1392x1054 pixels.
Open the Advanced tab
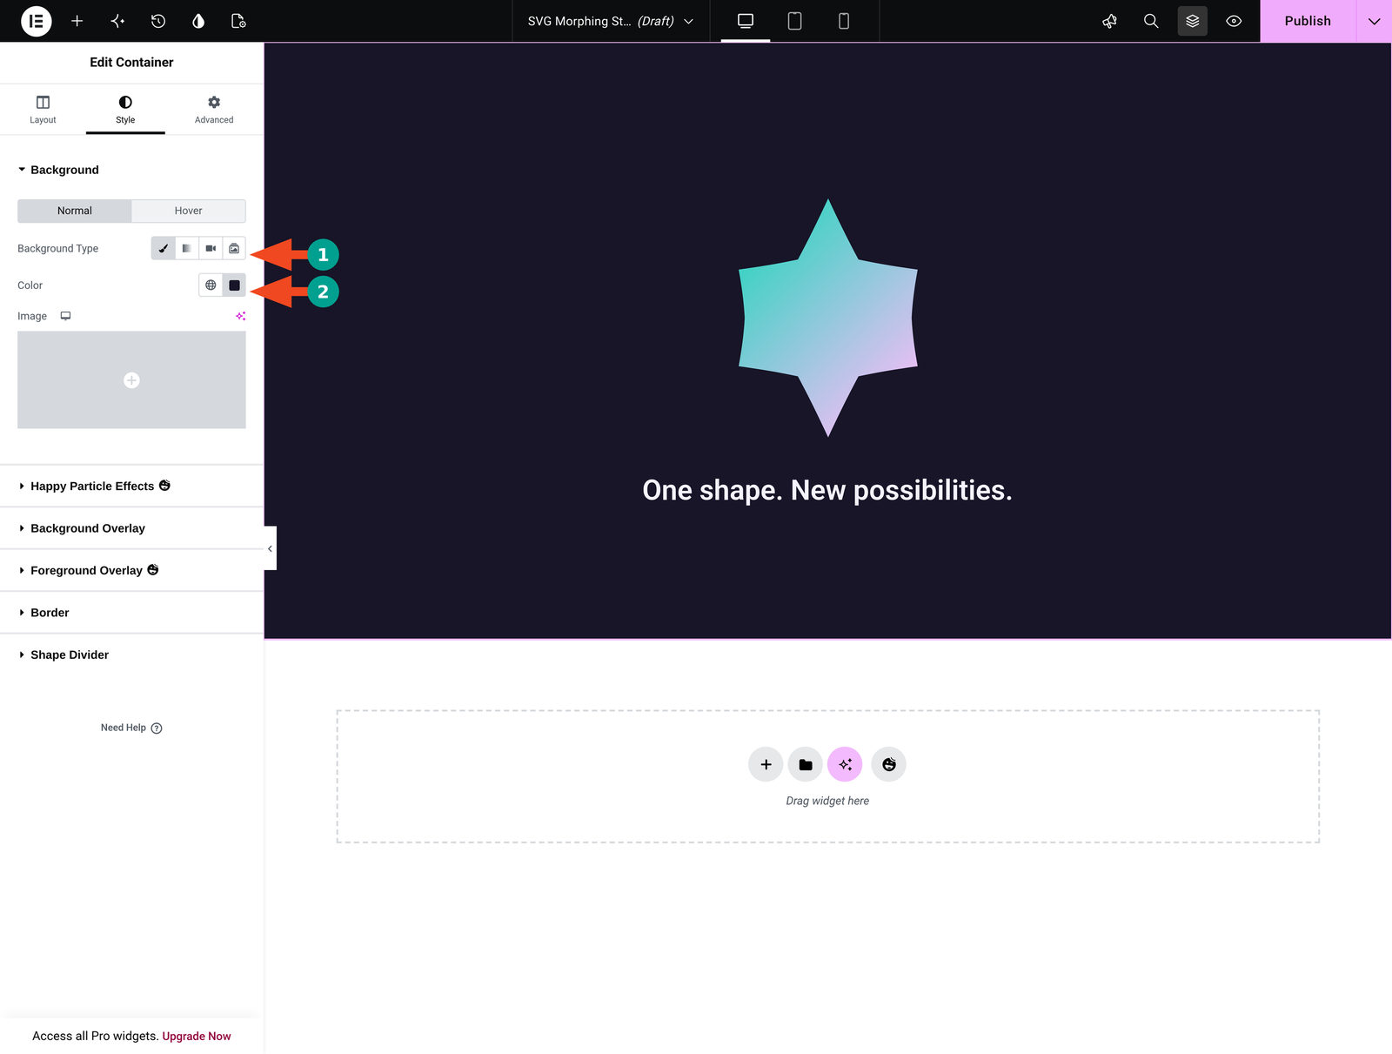coord(214,110)
